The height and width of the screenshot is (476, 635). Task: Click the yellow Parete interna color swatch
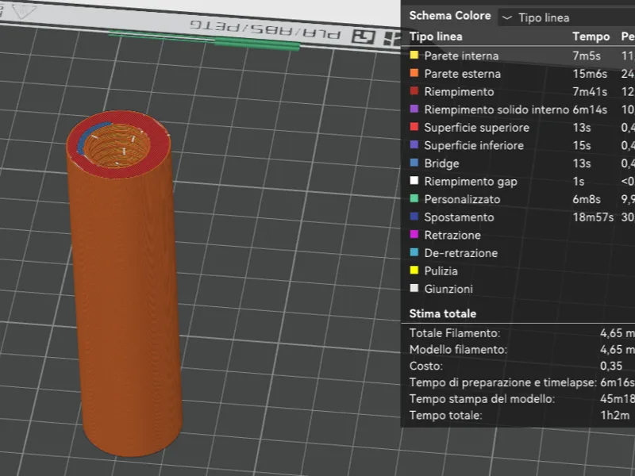click(x=414, y=55)
